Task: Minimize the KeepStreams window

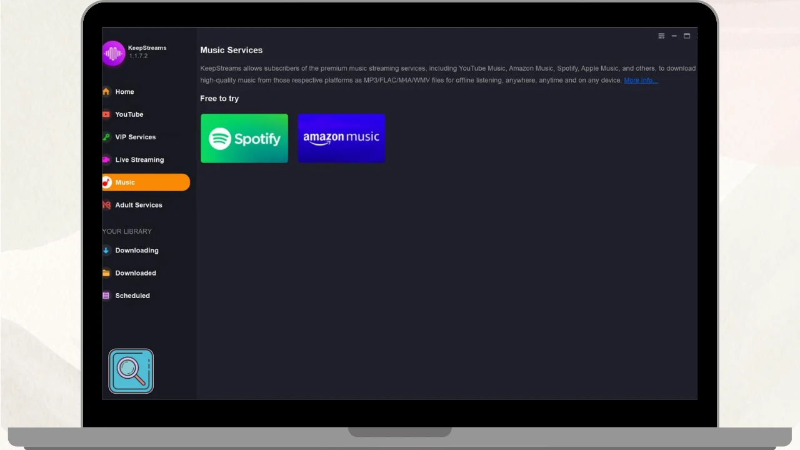Action: 674,36
